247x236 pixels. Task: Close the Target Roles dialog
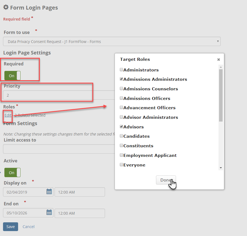218,59
